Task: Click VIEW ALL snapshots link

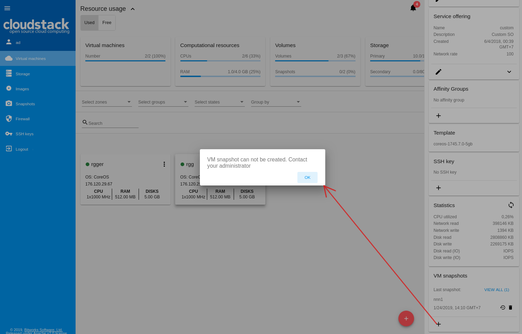Action: (x=496, y=290)
